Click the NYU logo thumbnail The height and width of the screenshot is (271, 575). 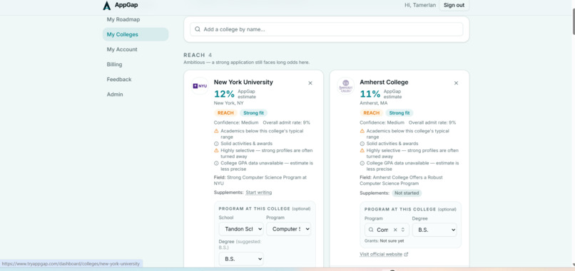pyautogui.click(x=200, y=86)
